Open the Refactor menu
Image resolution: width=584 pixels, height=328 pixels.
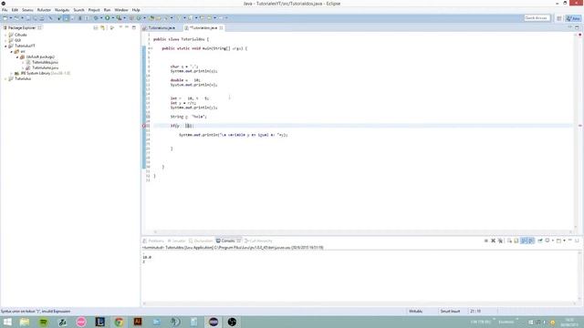pos(44,10)
